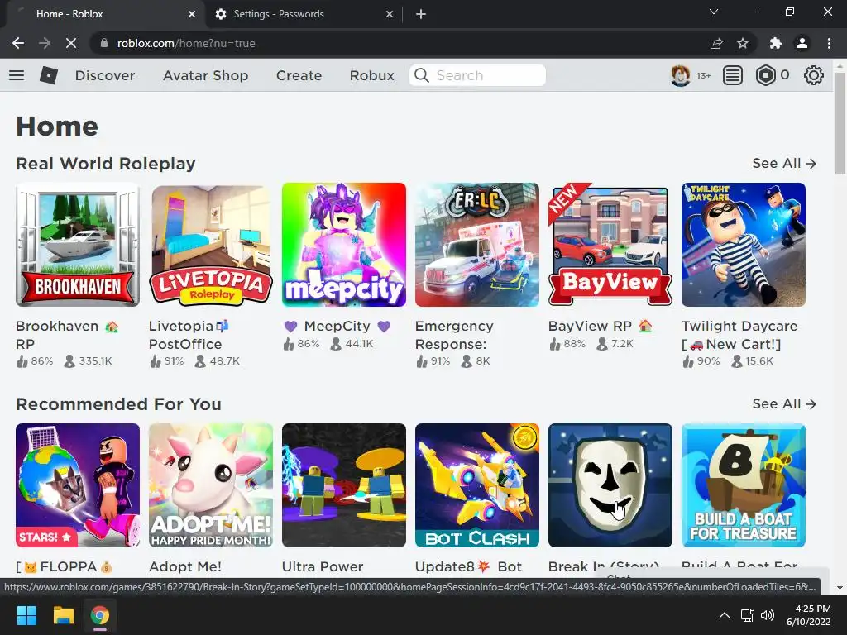Open the Bot Clash thumbnail
The height and width of the screenshot is (635, 847).
477,485
